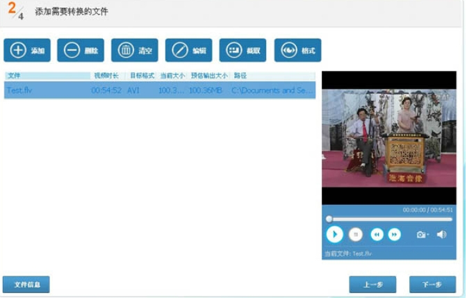Viewport: 467px width, 298px height.
Task: Mute the preview with speaker icon
Action: click(442, 235)
